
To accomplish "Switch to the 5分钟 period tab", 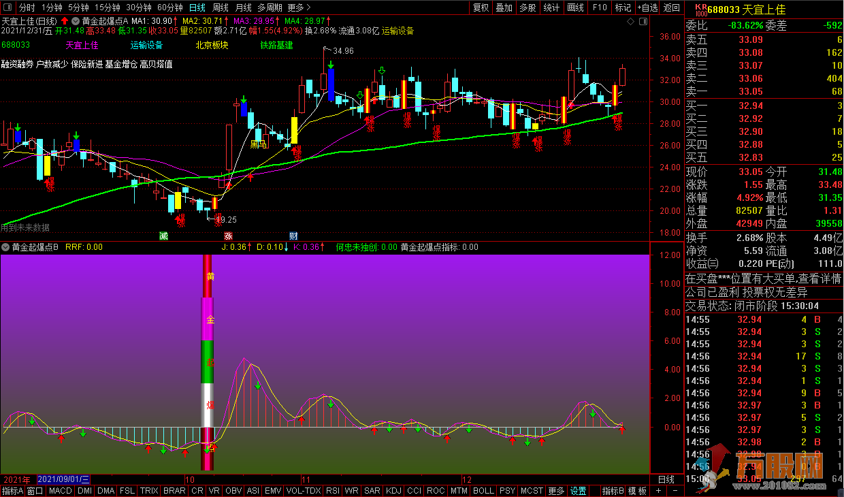I will pos(79,7).
